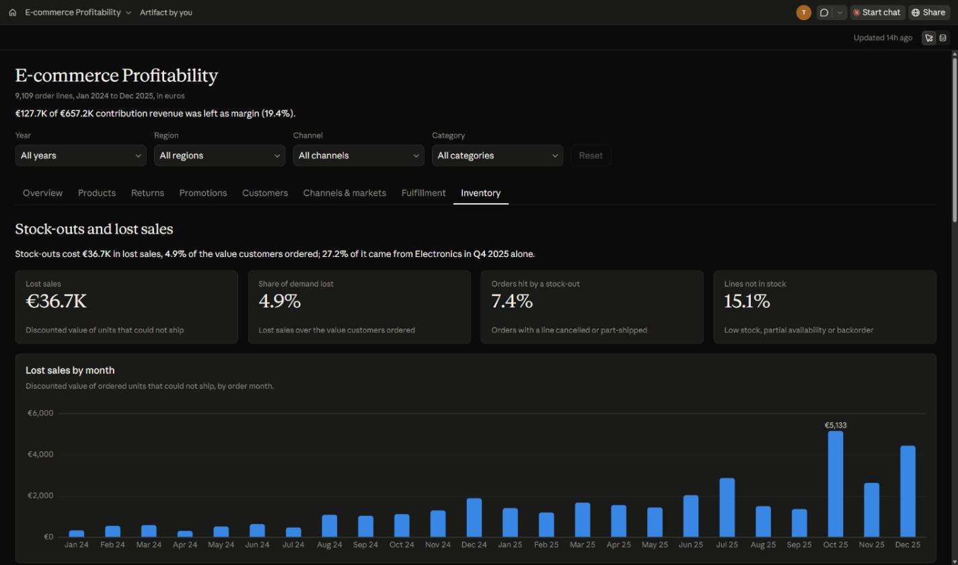Expand the comment options chevron
Image resolution: width=958 pixels, height=565 pixels.
(840, 12)
